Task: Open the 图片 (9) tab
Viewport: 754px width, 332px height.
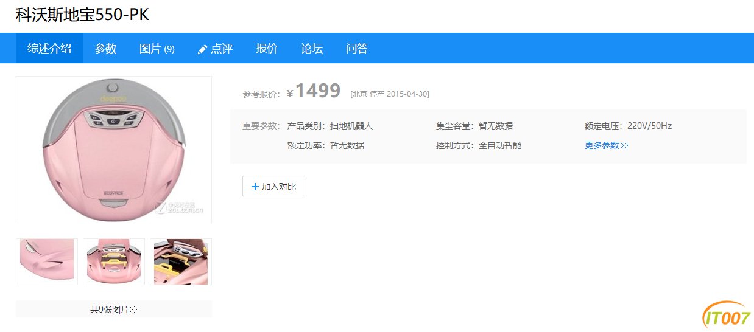Action: 157,49
